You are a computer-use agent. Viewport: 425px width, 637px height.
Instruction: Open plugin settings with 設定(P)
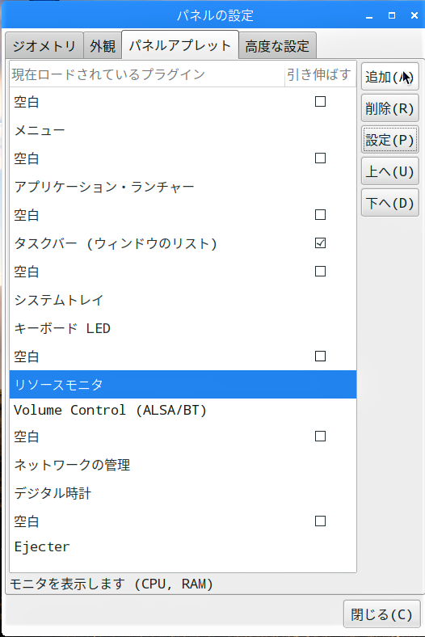click(389, 140)
